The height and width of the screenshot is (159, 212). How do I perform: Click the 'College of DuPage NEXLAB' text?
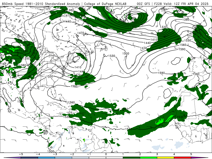click(x=105, y=4)
